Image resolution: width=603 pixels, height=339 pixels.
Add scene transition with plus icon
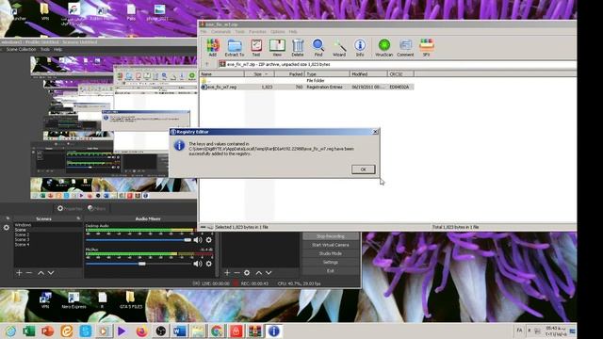pyautogui.click(x=227, y=272)
